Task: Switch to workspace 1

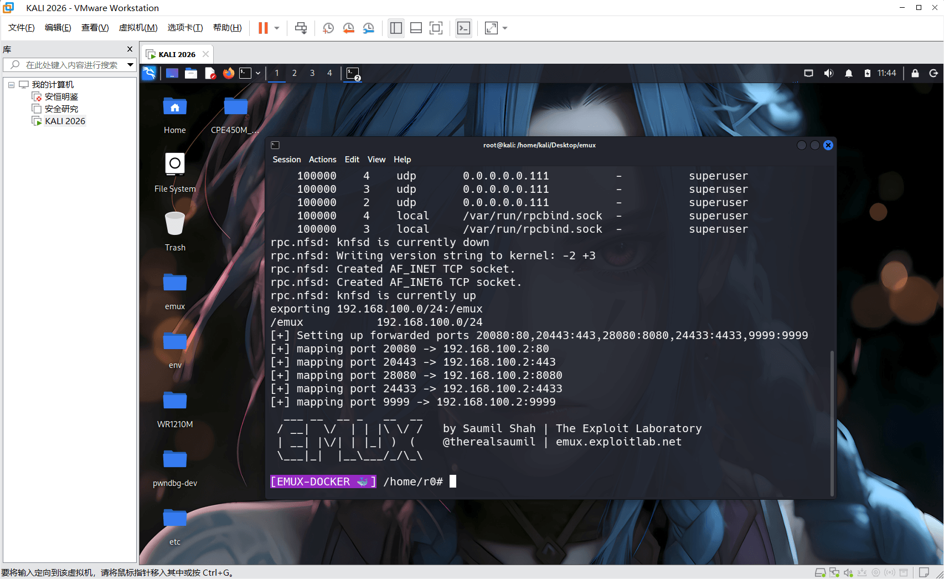Action: pos(277,73)
